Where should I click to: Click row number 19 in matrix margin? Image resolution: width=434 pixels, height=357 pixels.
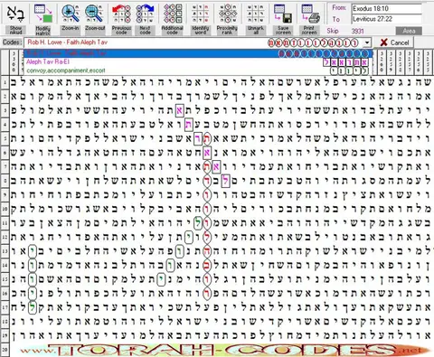(5, 335)
